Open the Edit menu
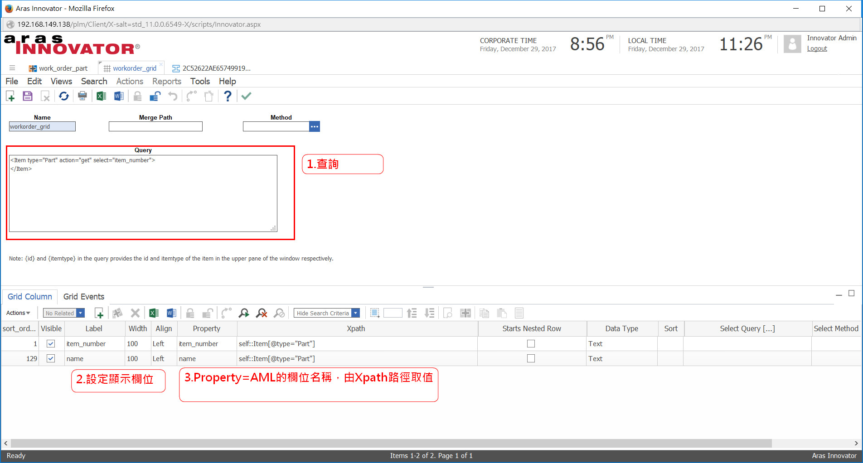The image size is (863, 463). click(34, 81)
